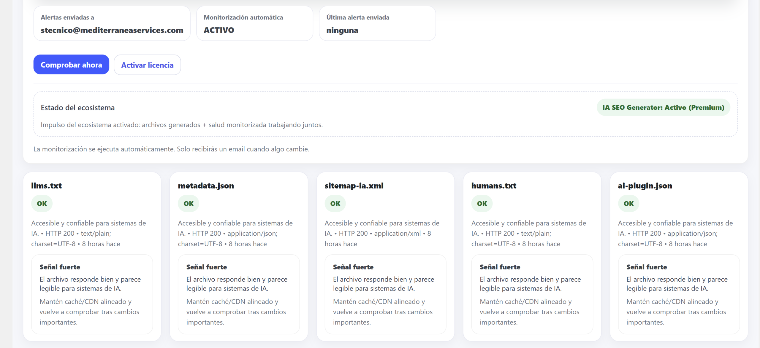Click the 'Última alerta enviada' label
The image size is (760, 348).
tap(358, 17)
